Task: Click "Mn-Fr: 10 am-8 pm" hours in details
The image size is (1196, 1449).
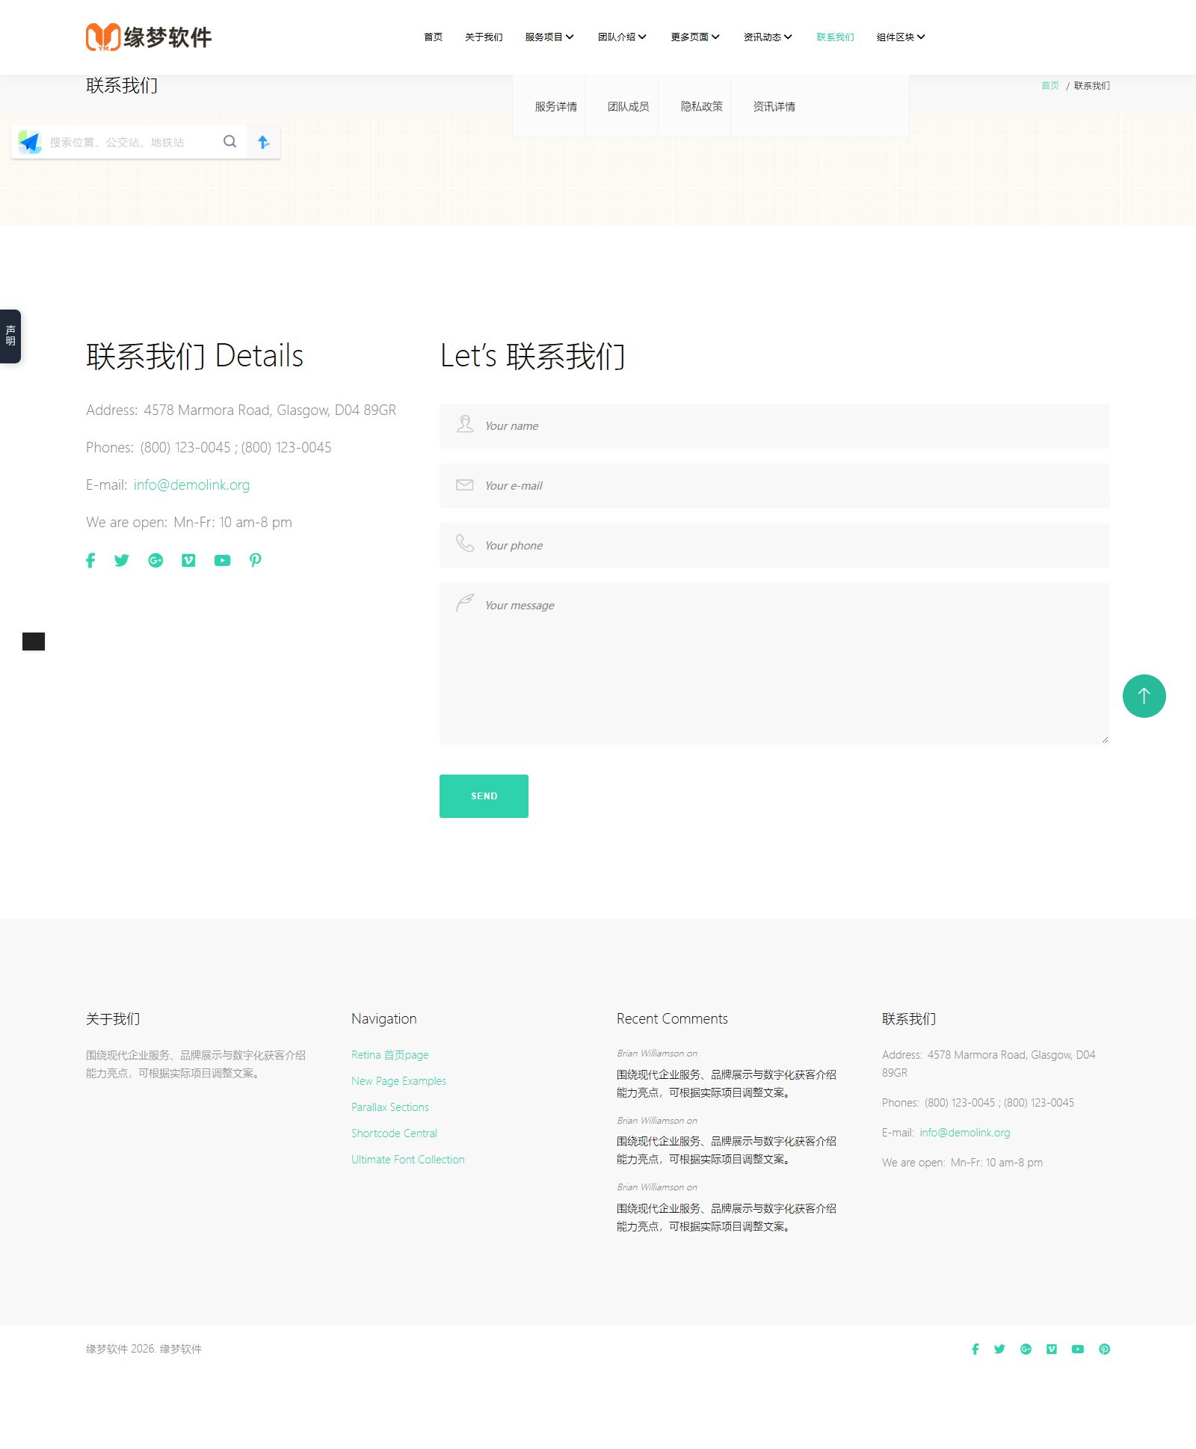Action: [x=232, y=522]
